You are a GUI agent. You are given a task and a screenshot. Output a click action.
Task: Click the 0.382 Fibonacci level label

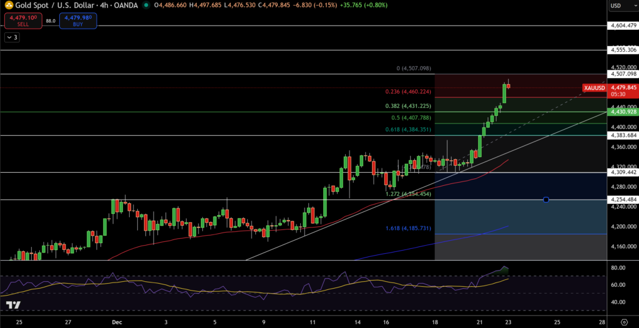tap(408, 106)
